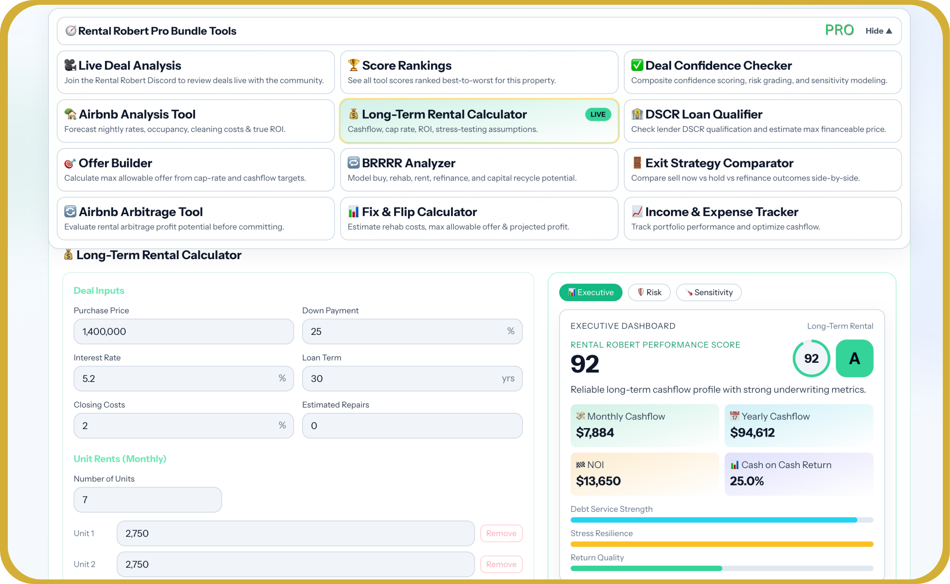This screenshot has width=950, height=584.
Task: Open the Exit Strategy Comparator
Action: tap(761, 170)
